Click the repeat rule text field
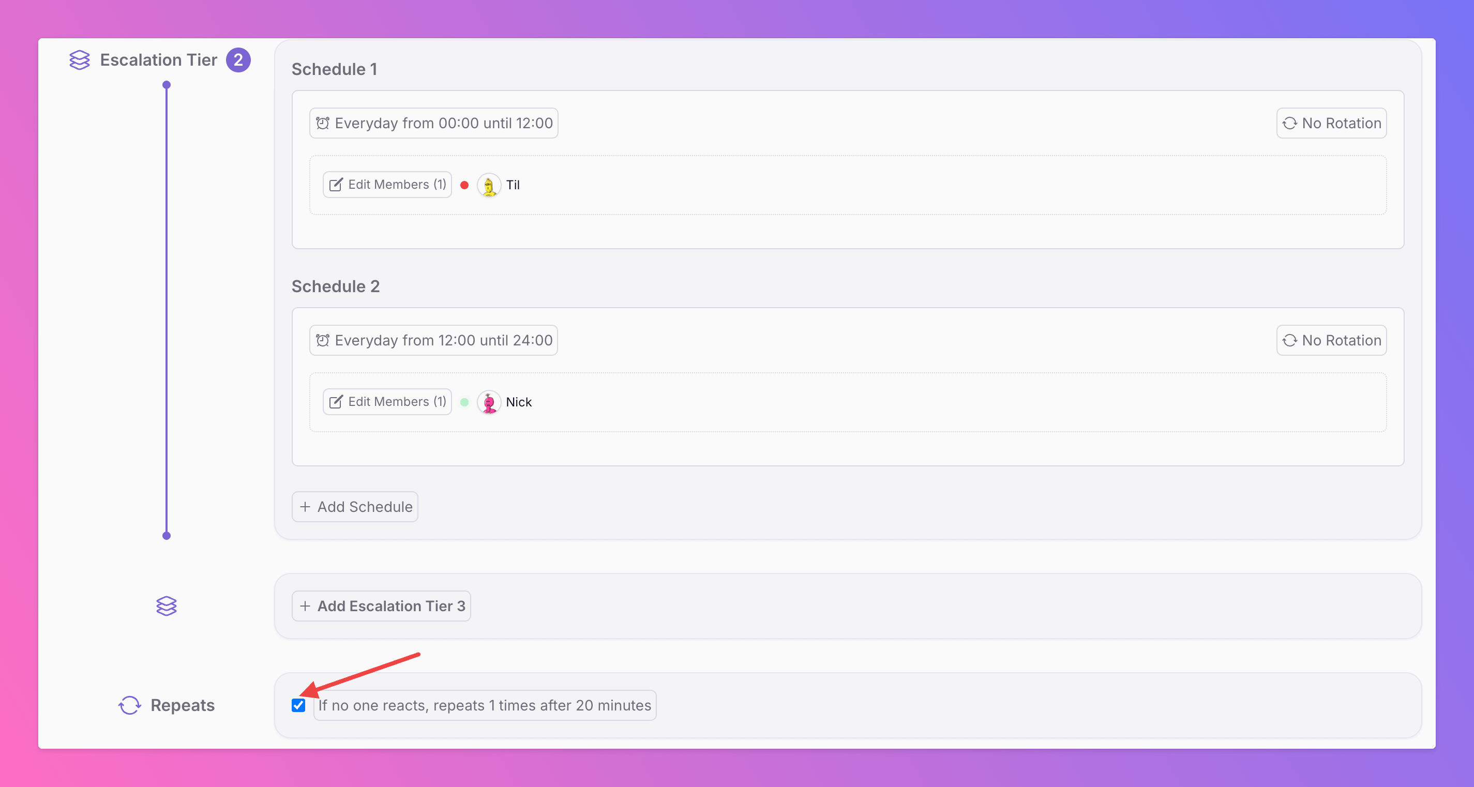Screen dimensions: 1474x787 [485, 705]
